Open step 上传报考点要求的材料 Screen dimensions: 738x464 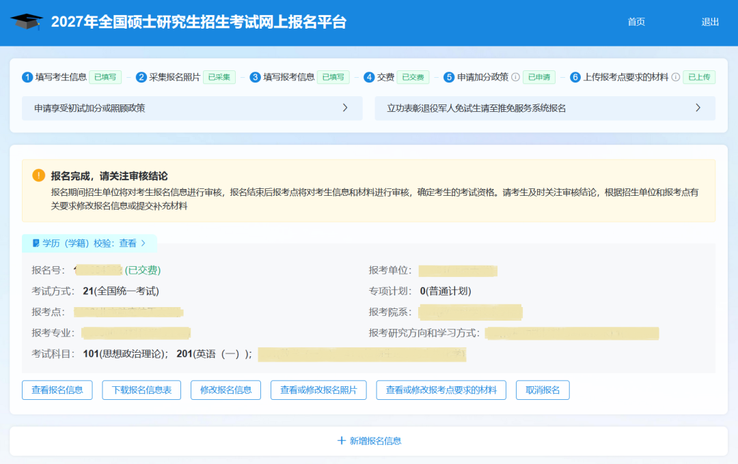tap(625, 77)
